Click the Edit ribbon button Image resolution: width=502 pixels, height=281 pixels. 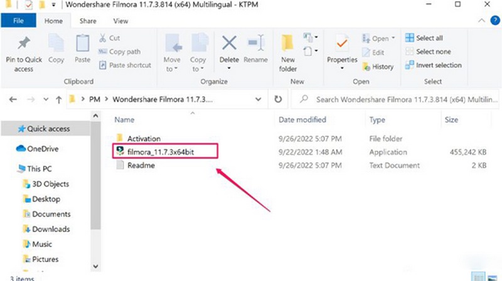coord(373,53)
